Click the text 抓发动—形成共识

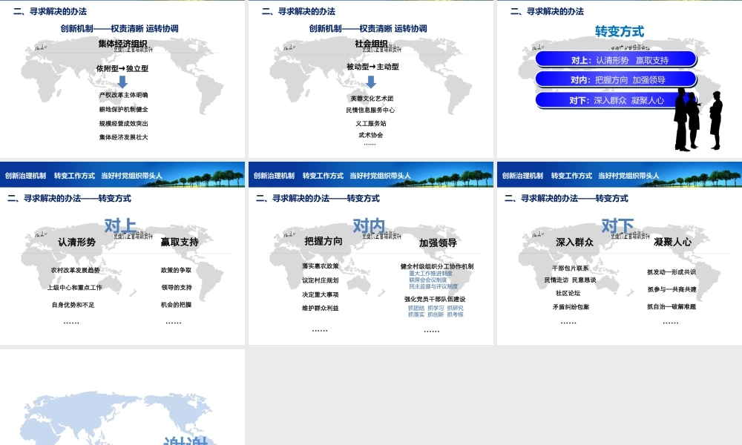672,272
